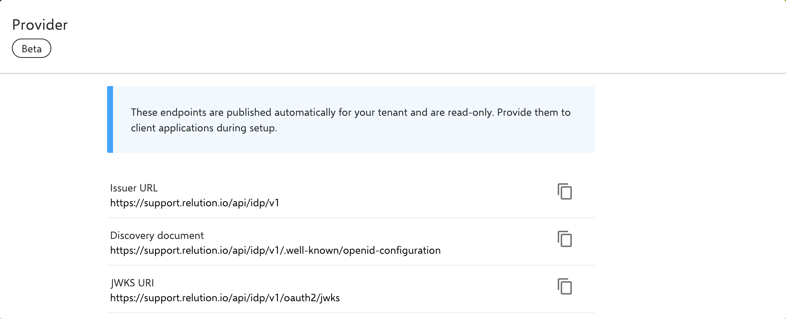Select the JWKS URI label
Screen dimensions: 786x319
pos(132,283)
